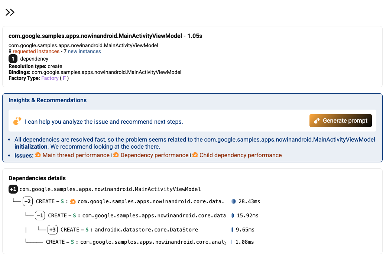Click the icon beside Dependency performance

(116, 155)
